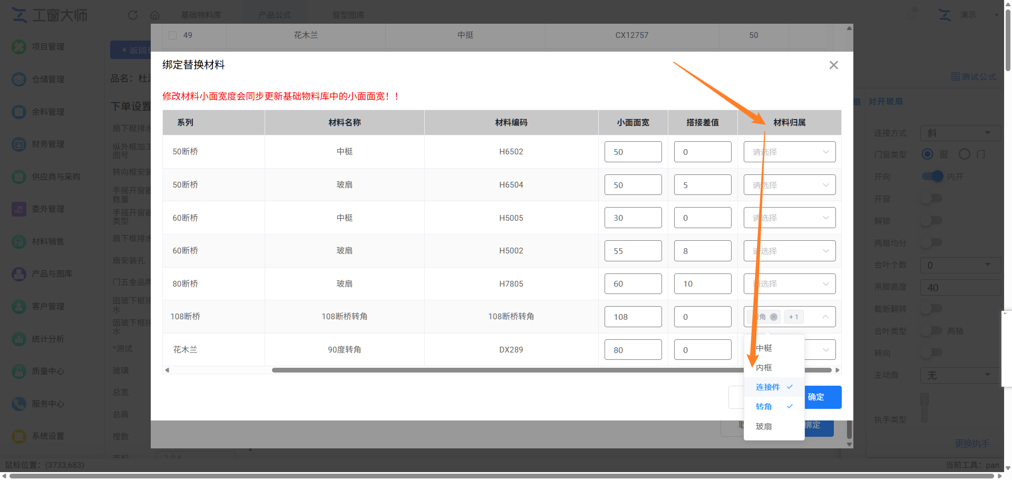The width and height of the screenshot is (1012, 480).
Task: Click the 小面面宽 field for H7805
Action: coord(633,284)
